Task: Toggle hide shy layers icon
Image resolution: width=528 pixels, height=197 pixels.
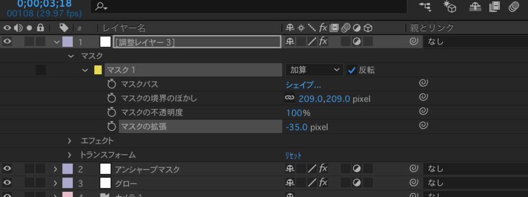Action: 474,6
